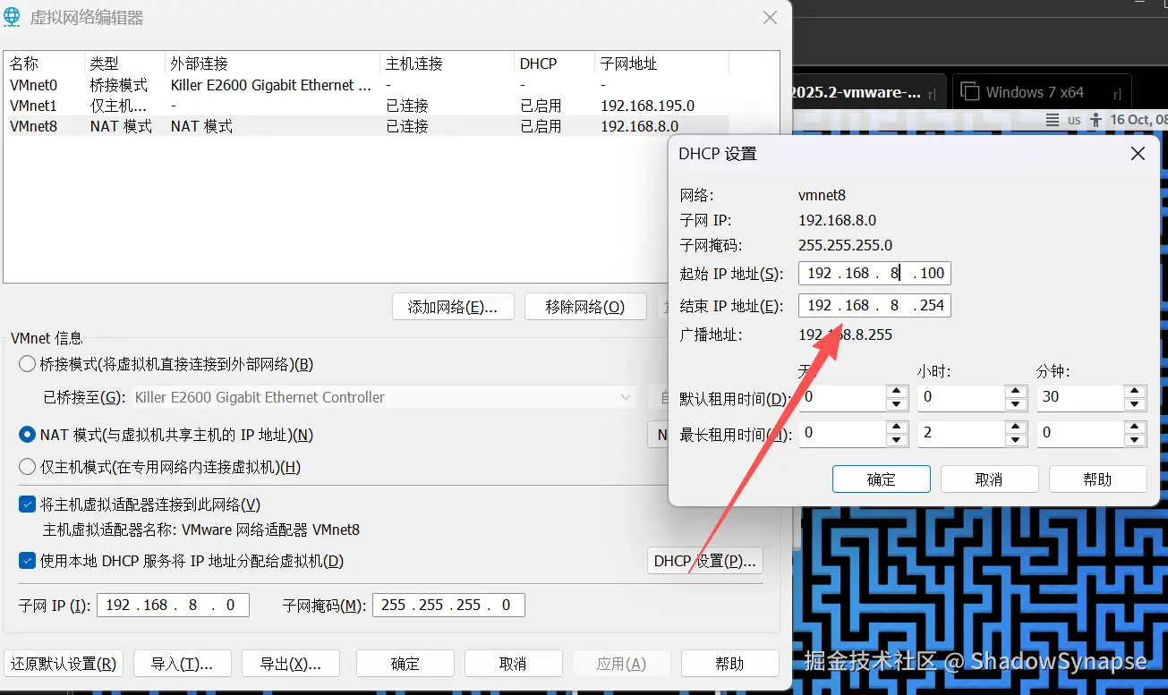Select the VMnet0 row
This screenshot has width=1168, height=695.
coord(367,85)
